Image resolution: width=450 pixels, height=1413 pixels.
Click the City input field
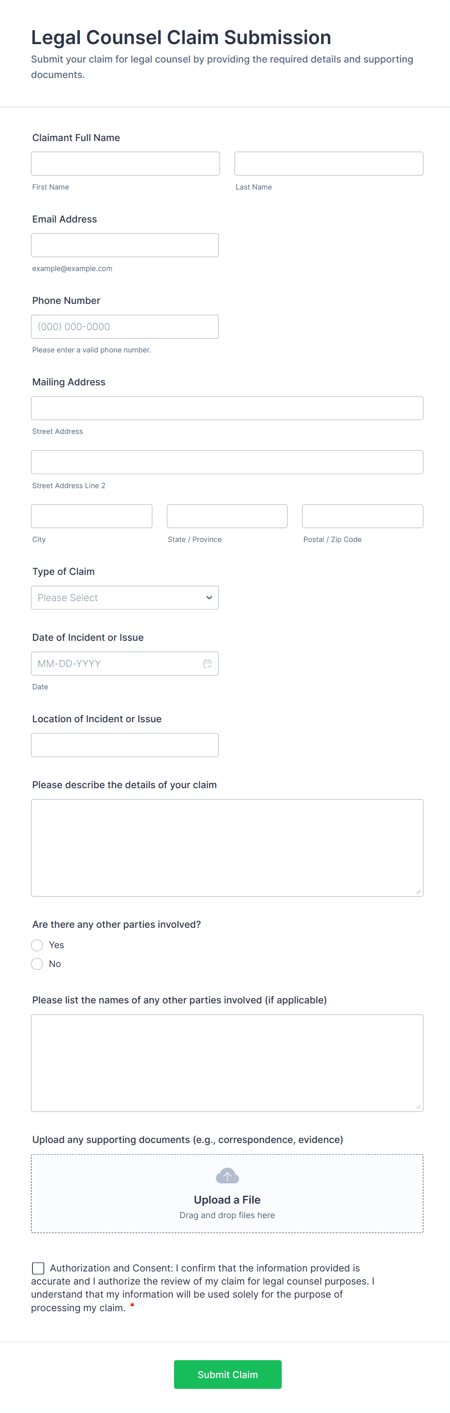click(x=91, y=516)
